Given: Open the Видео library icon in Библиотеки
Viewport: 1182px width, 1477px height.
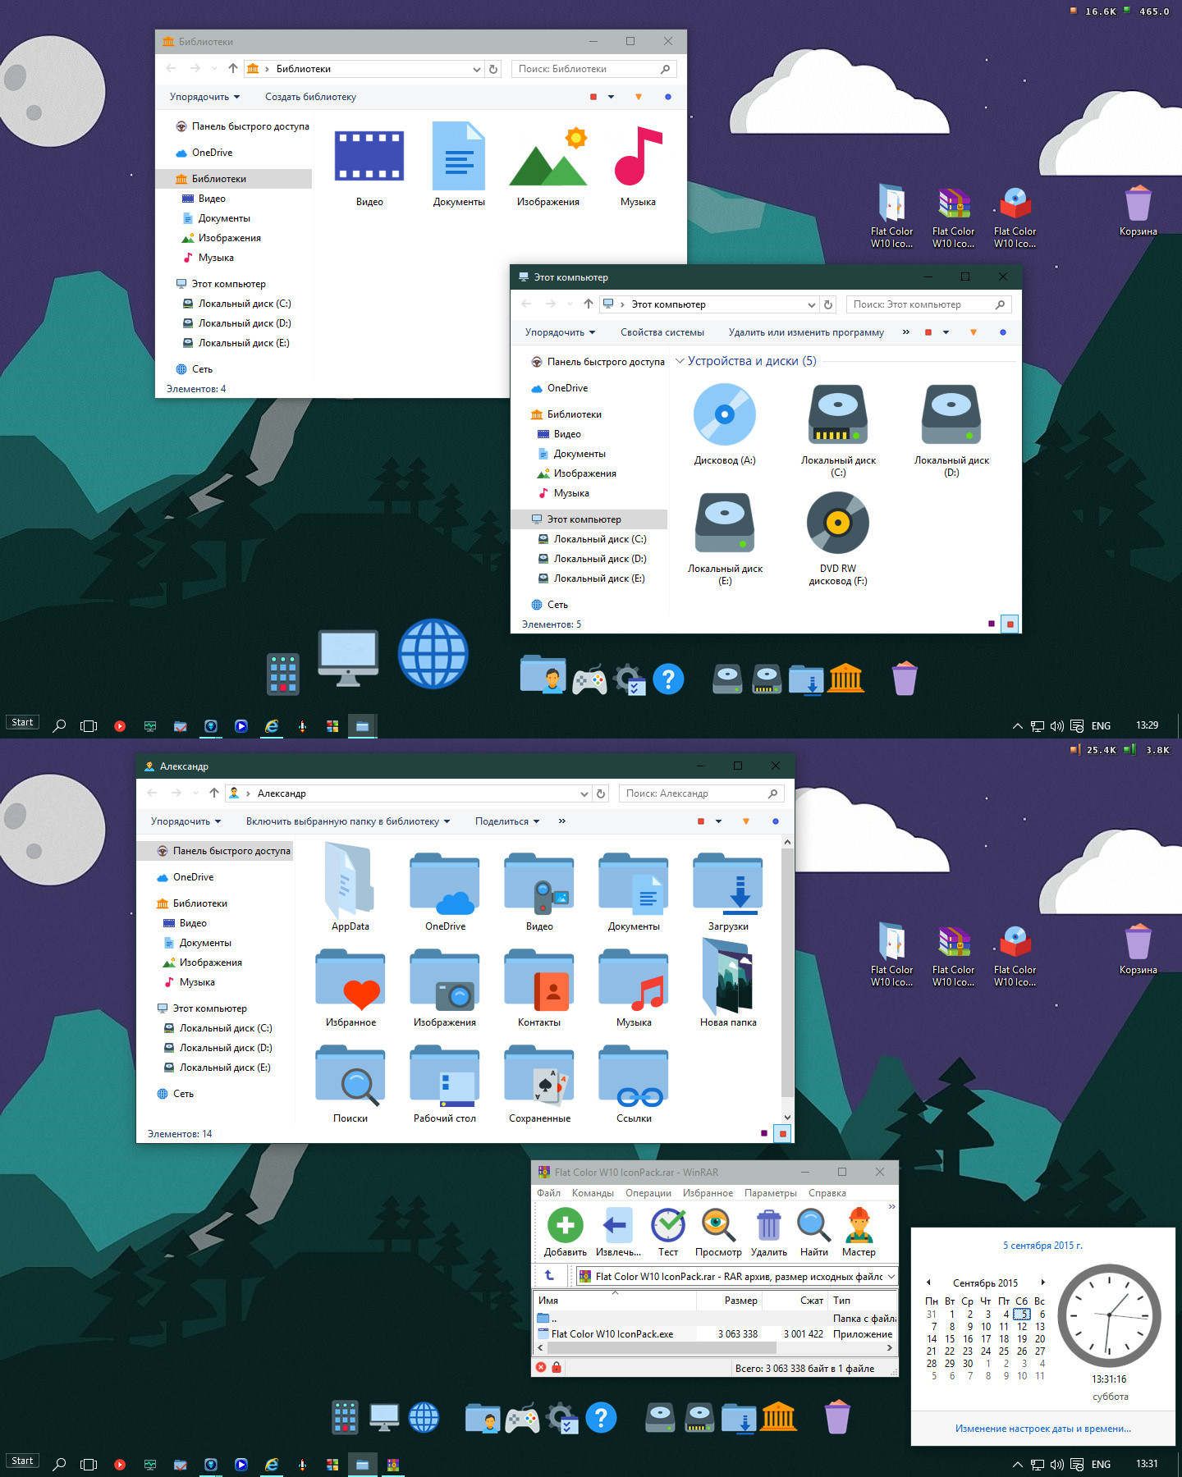Looking at the screenshot, I should (x=369, y=158).
